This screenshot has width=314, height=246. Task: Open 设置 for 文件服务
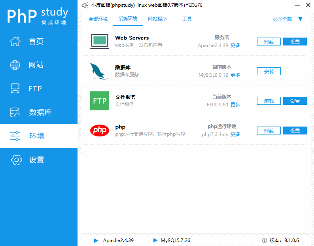(295, 101)
